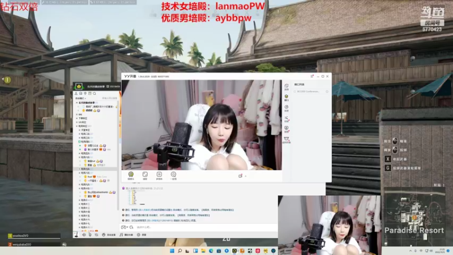Select the 吃鸡十六 sub-channel
This screenshot has height=255, width=453.
[86, 219]
